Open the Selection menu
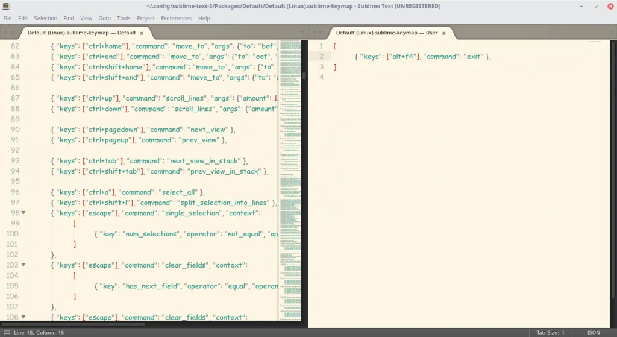The height and width of the screenshot is (337, 617). (x=45, y=19)
